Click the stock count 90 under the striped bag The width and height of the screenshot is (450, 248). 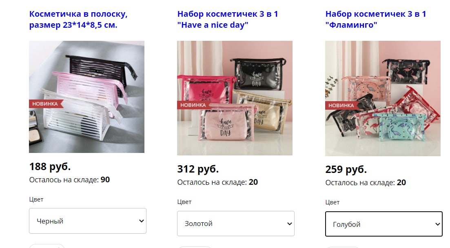(105, 180)
